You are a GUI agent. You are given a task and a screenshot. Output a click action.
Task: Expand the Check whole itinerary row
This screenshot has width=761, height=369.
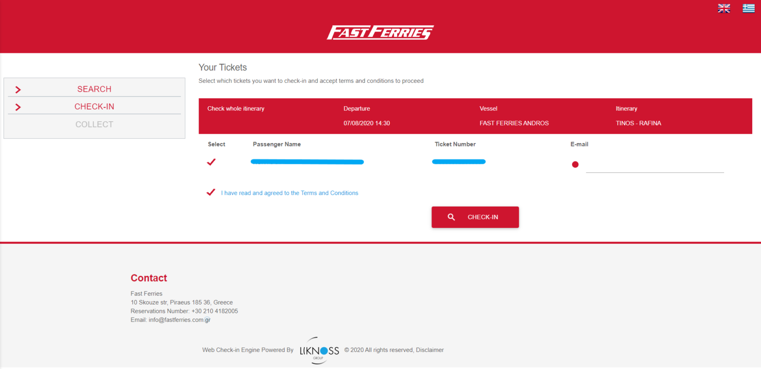point(236,109)
